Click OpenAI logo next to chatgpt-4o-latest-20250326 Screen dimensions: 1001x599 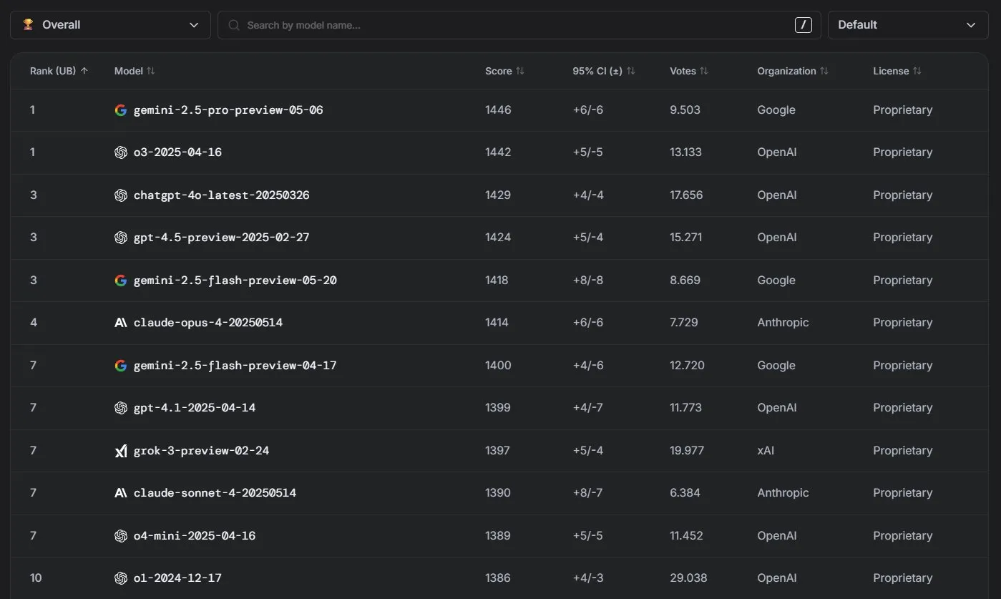coord(121,195)
